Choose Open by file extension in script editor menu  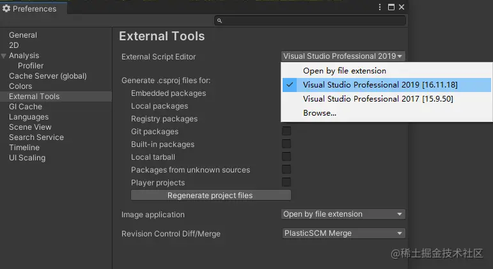387,71
